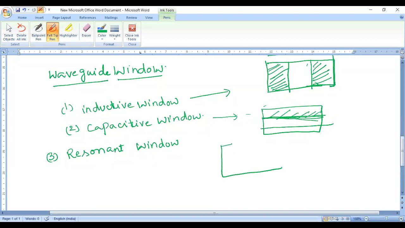The height and width of the screenshot is (228, 405).
Task: Select the Pens tab under Ink Tools
Action: (x=167, y=18)
